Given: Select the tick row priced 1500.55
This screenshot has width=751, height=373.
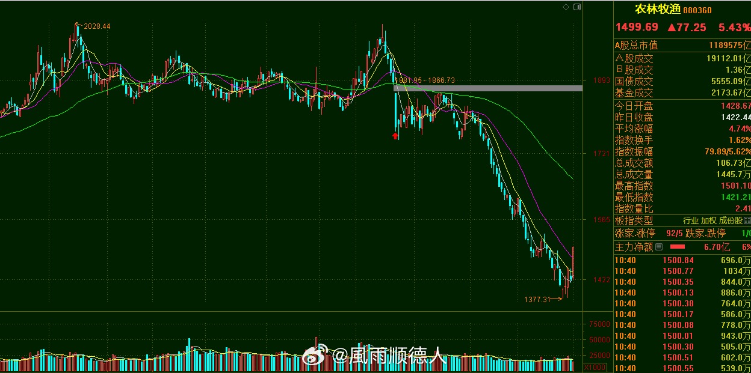Looking at the screenshot, I should [x=682, y=368].
